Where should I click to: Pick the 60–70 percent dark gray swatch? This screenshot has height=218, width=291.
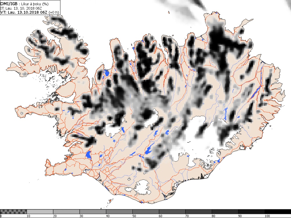coord(172,212)
